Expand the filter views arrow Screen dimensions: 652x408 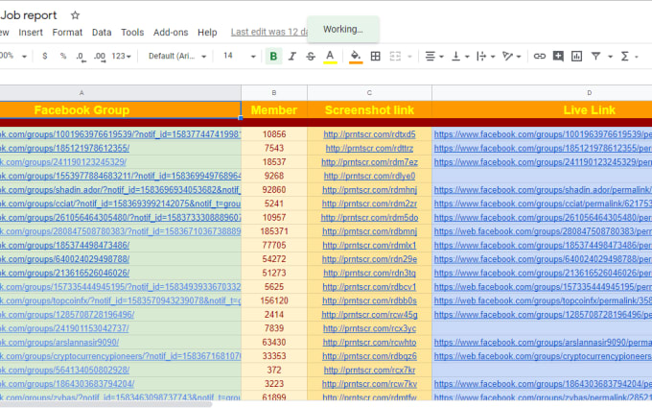point(610,57)
